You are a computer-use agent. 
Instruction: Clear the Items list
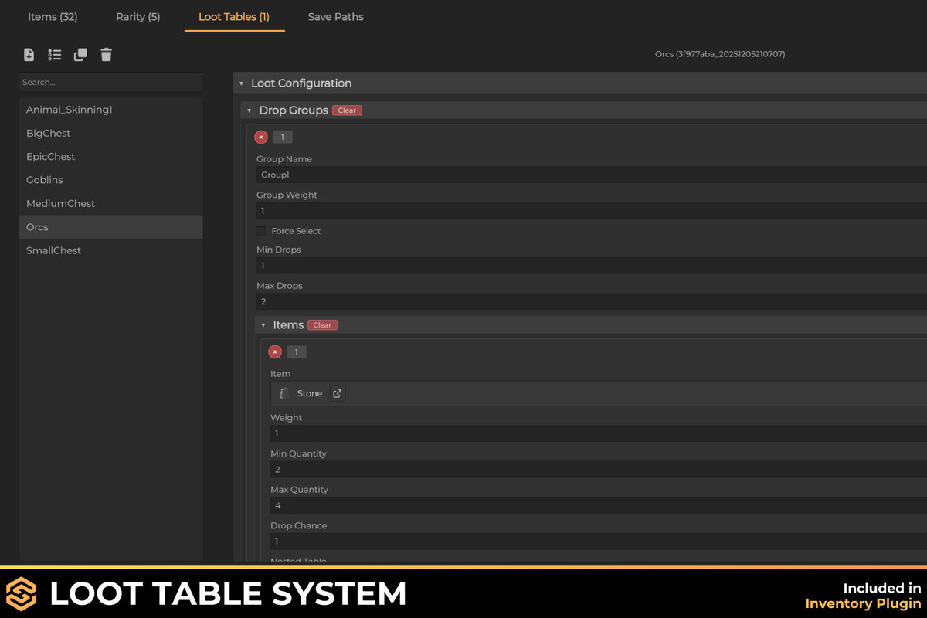point(321,324)
